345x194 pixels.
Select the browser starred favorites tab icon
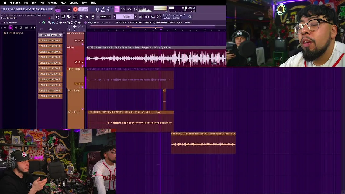(32, 27)
